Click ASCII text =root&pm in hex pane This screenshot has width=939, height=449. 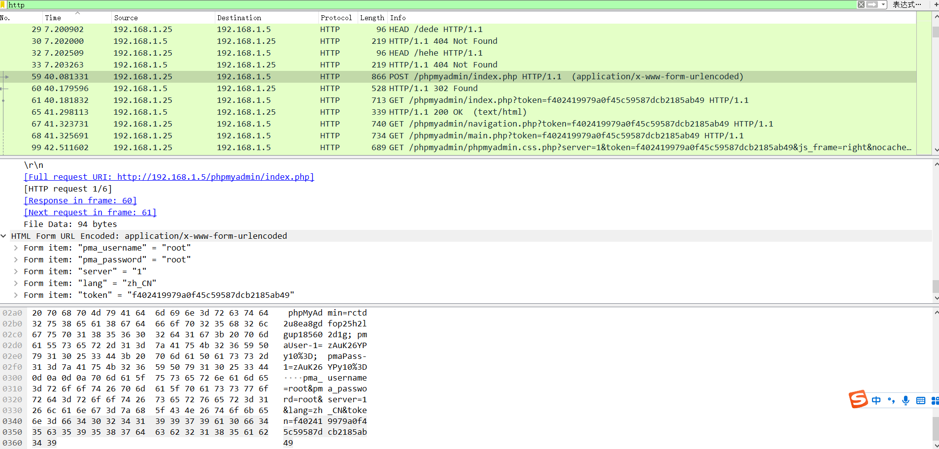[303, 389]
